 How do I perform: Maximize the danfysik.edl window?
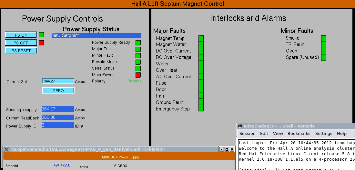coord(227,149)
